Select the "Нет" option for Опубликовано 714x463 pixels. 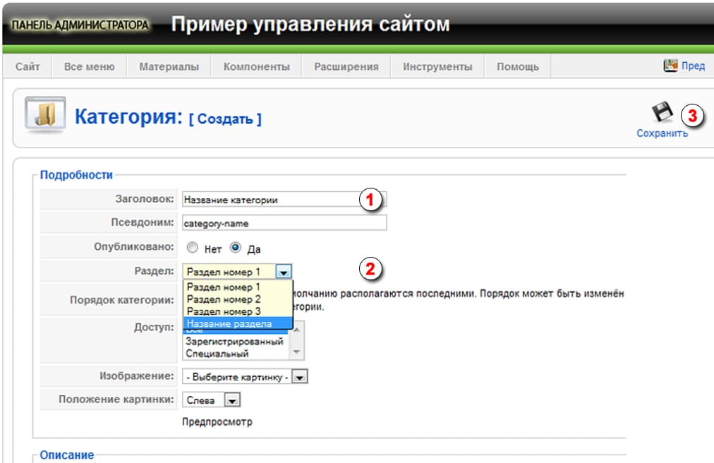tap(192, 248)
